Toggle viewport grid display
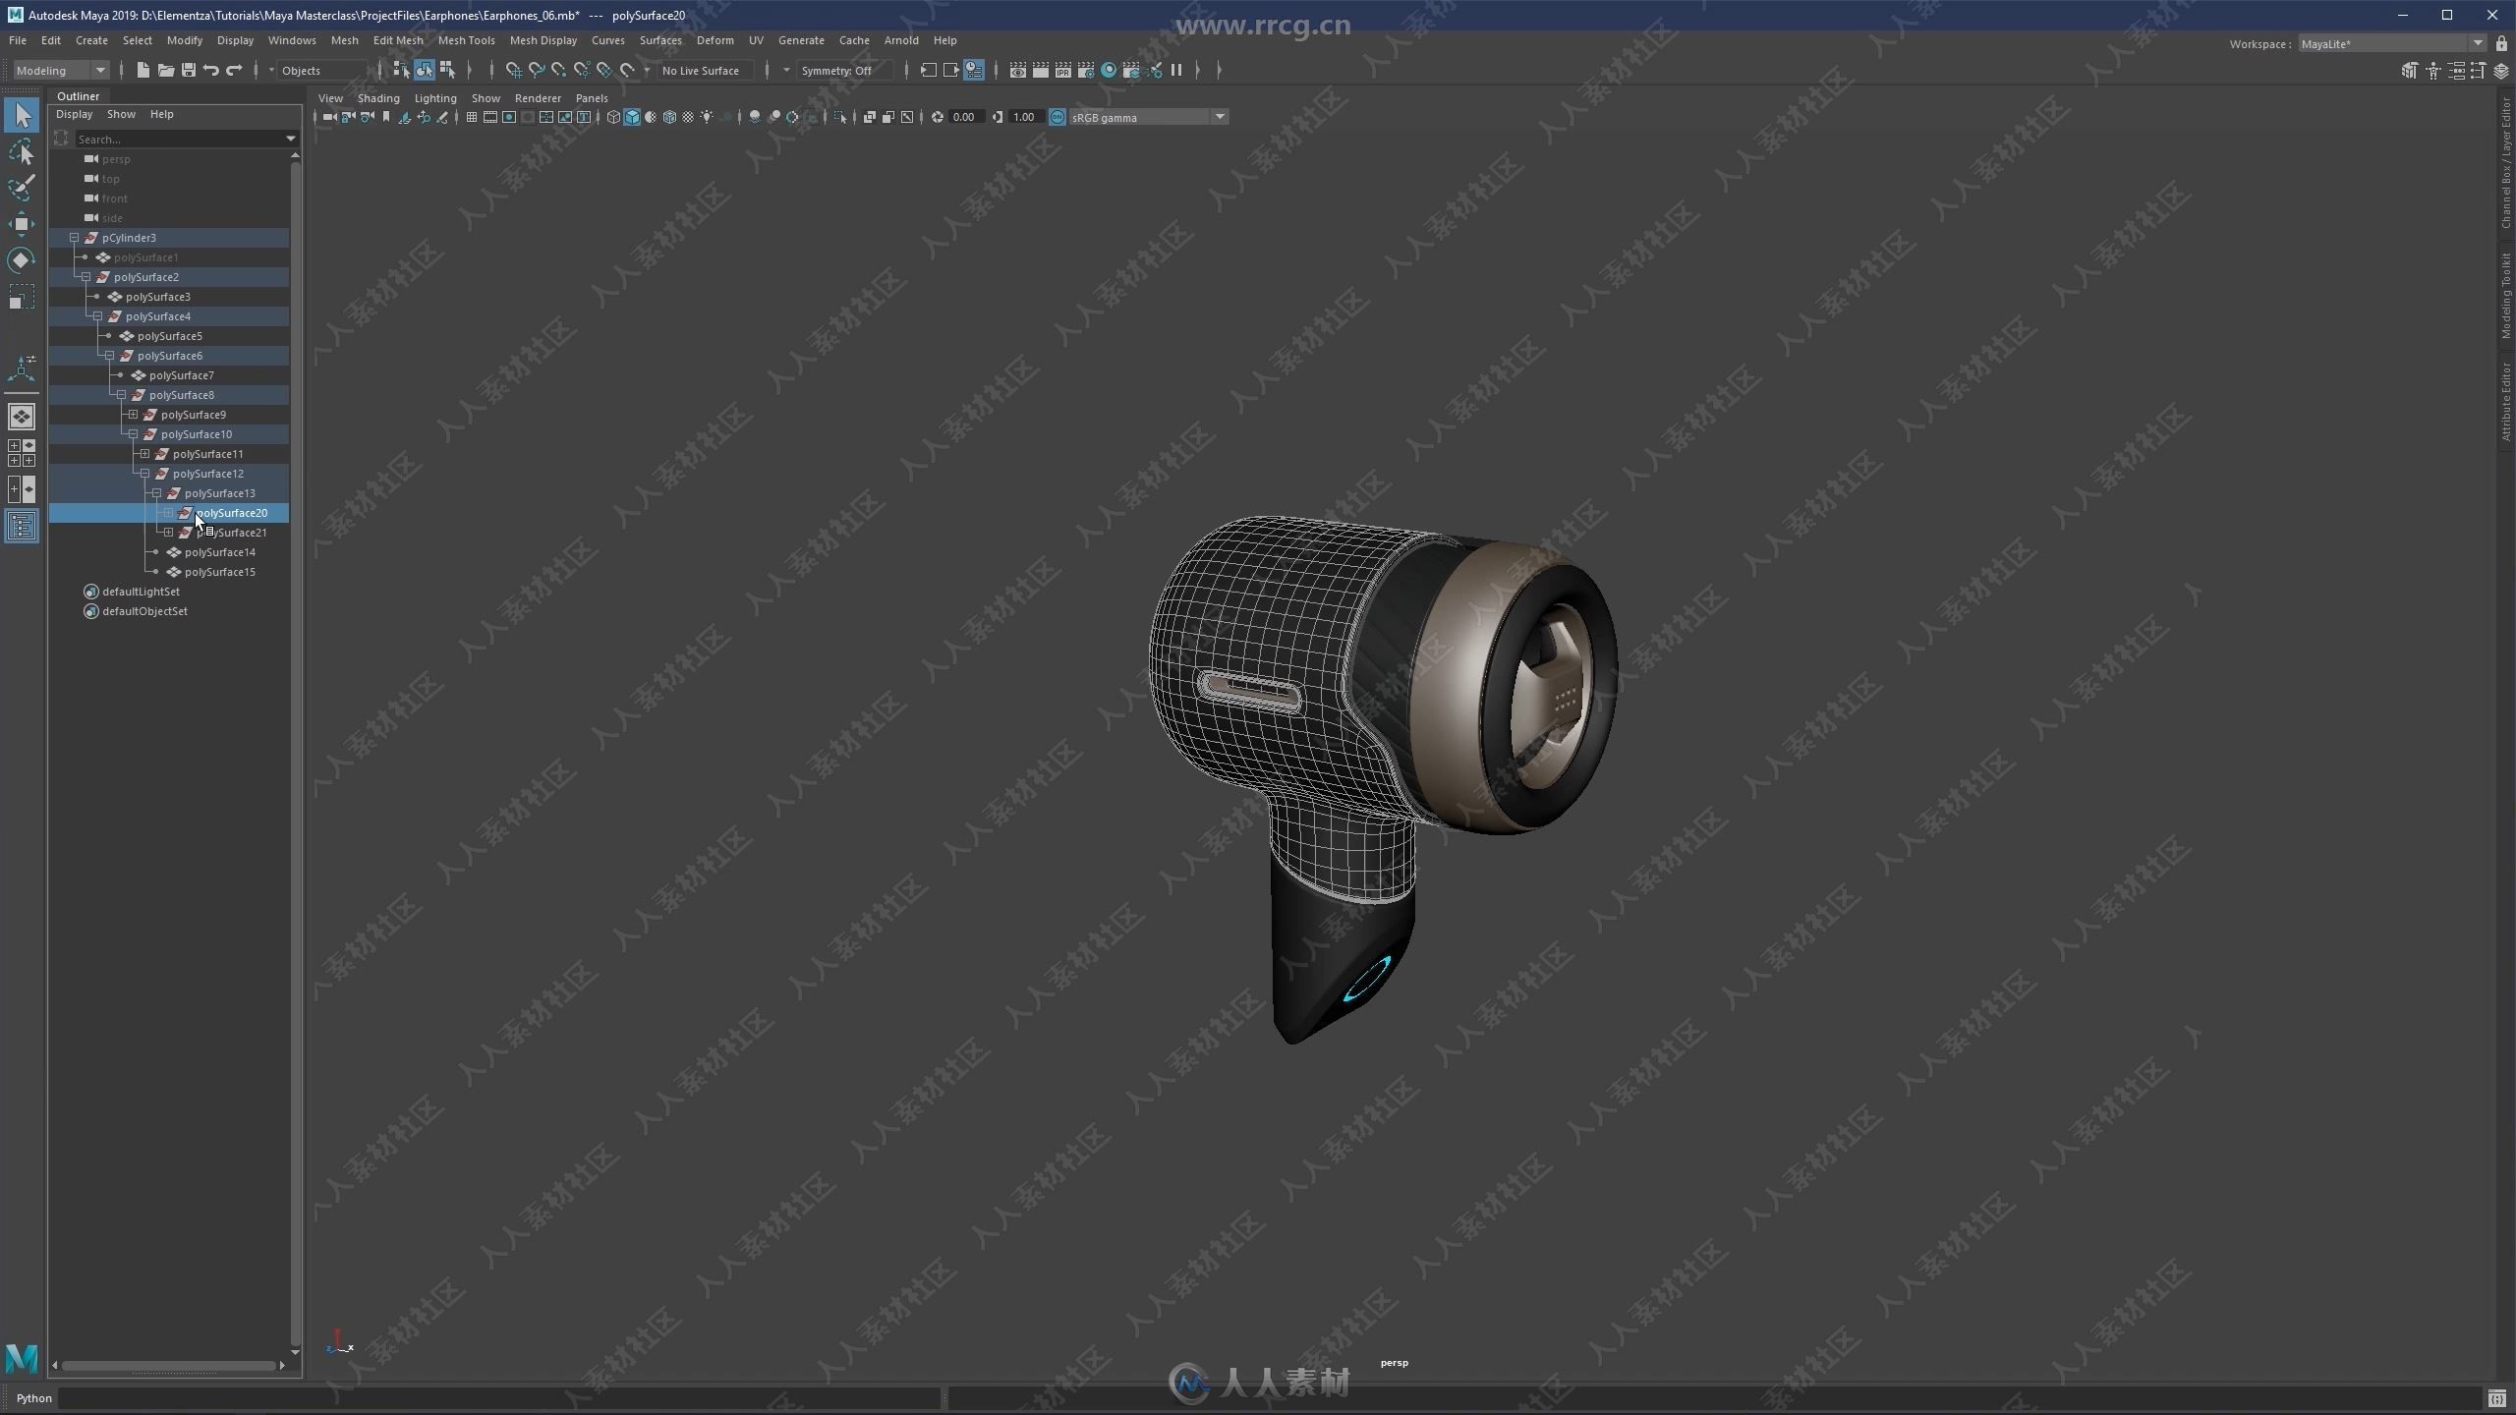 tap(472, 117)
